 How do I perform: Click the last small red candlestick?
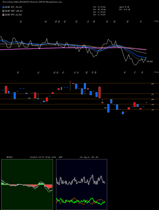point(146,102)
